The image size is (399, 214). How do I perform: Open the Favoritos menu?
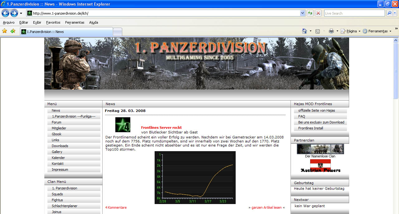[53, 22]
